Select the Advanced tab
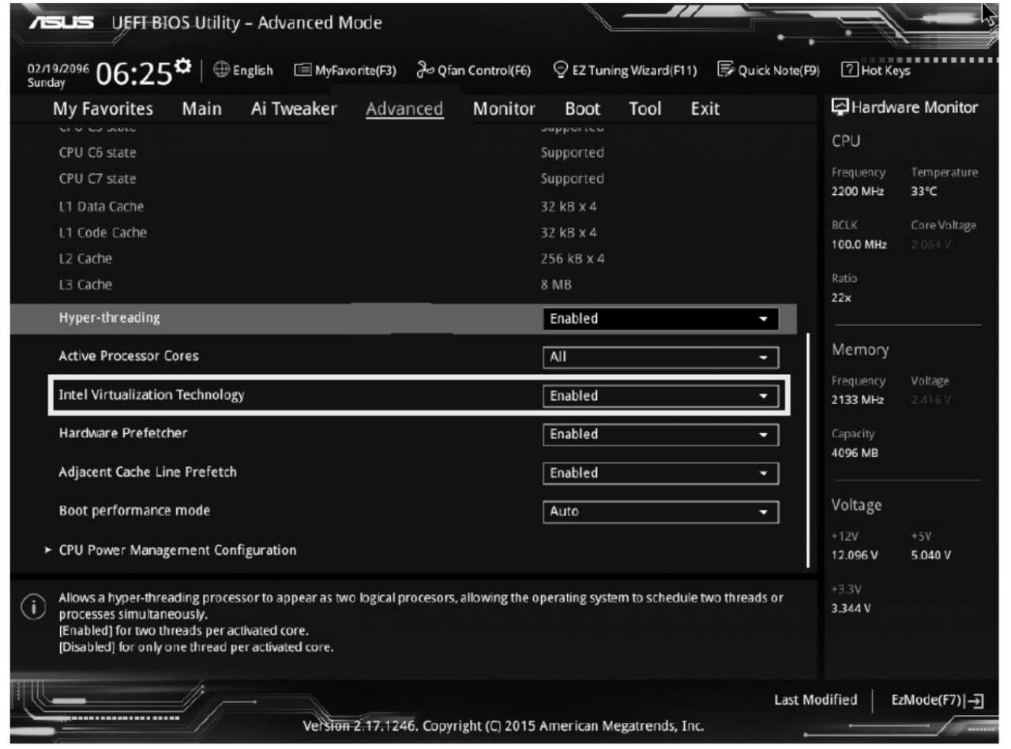The height and width of the screenshot is (749, 1011). click(404, 109)
